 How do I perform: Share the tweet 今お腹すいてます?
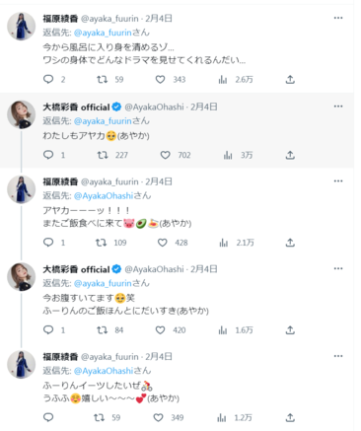(290, 329)
